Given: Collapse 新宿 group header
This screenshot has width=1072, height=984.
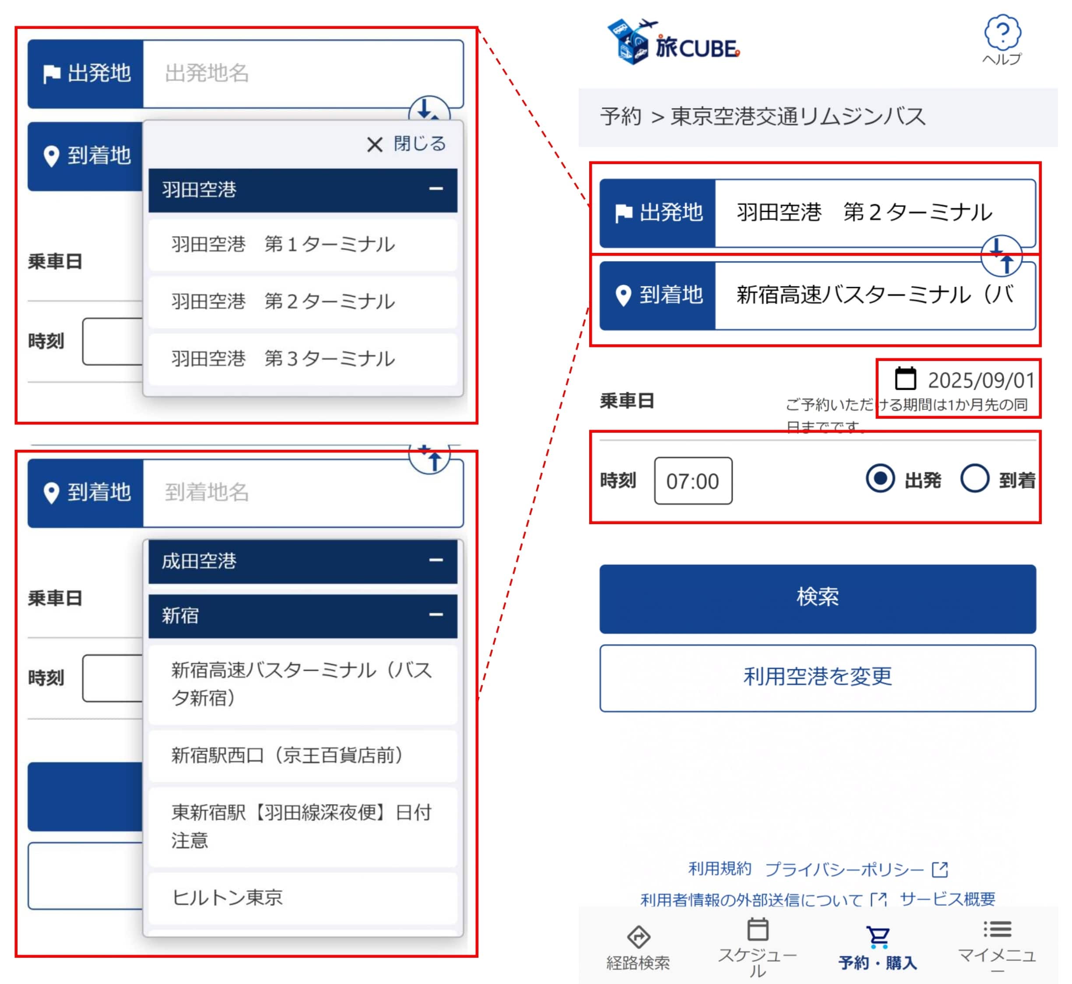Looking at the screenshot, I should point(302,616).
